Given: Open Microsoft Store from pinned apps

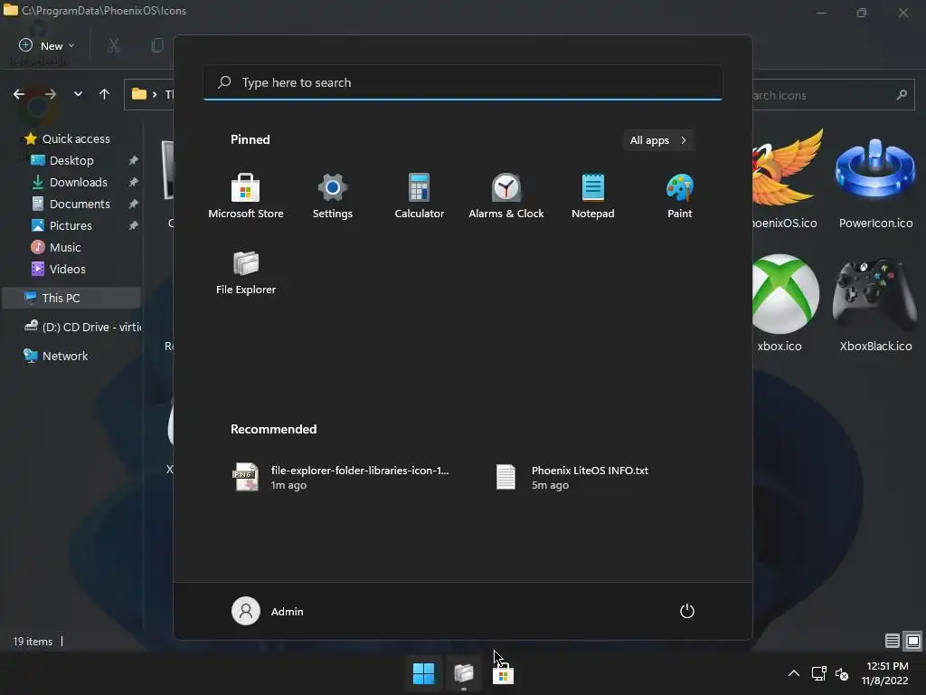Looking at the screenshot, I should 246,196.
